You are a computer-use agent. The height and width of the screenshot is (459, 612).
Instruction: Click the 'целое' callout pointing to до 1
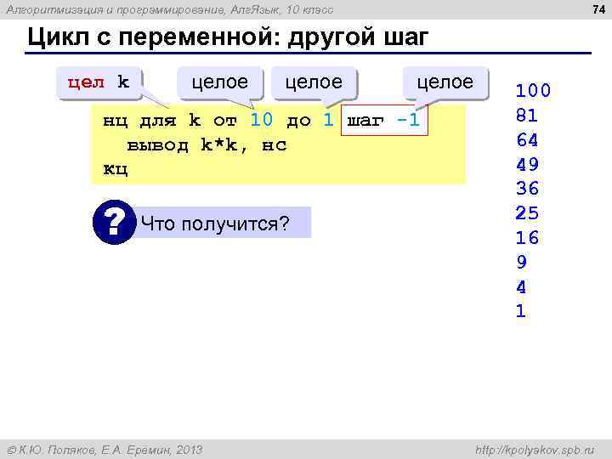click(314, 82)
